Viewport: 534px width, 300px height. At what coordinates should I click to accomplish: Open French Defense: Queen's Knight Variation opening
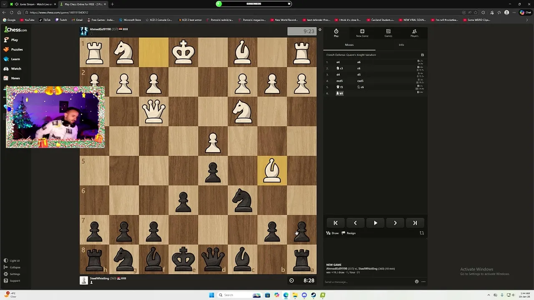pyautogui.click(x=351, y=55)
